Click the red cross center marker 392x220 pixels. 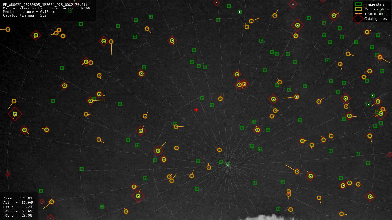coord(196,110)
